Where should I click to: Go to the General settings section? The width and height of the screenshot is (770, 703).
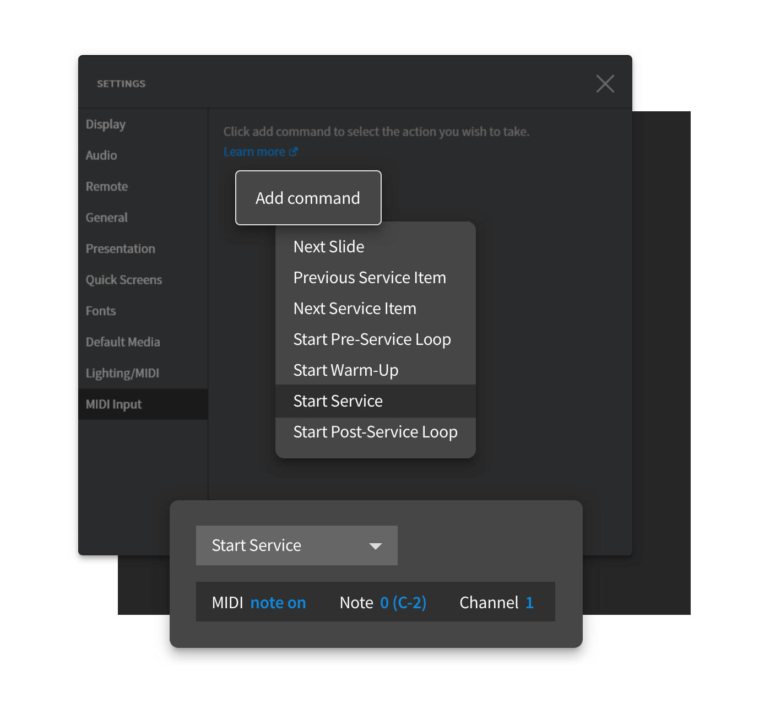[143, 218]
